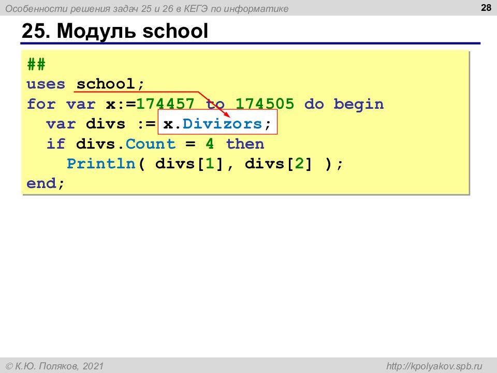Click the number 174457 in the loop
Screen dimensions: 497x373
tap(165, 104)
